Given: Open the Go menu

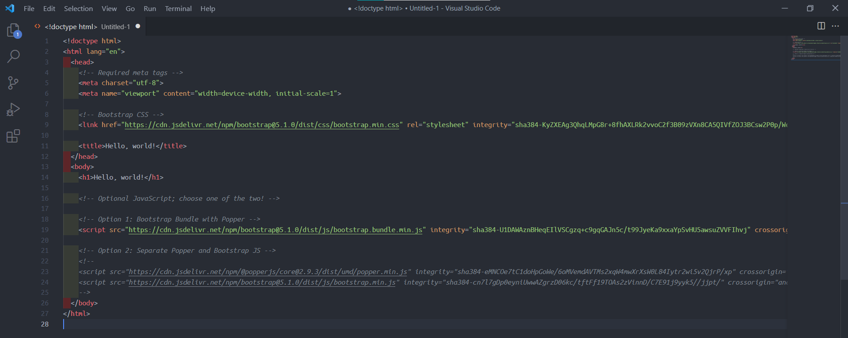Looking at the screenshot, I should tap(130, 8).
